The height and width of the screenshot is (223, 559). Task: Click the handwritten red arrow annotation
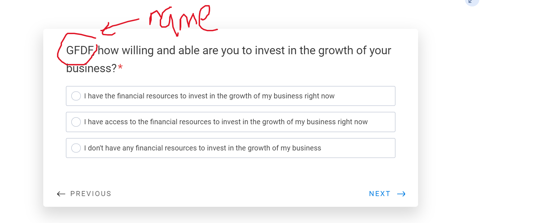pos(119,25)
